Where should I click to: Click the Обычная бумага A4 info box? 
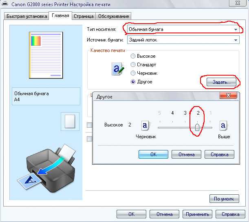coord(46,96)
